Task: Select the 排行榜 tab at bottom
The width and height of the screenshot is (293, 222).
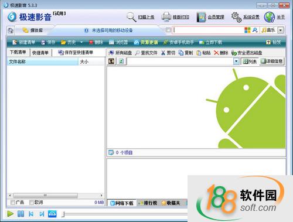Action: click(x=148, y=203)
